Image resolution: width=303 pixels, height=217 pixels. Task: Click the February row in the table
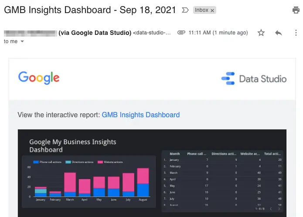(222, 166)
